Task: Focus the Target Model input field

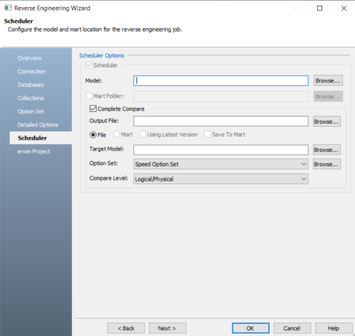Action: pos(221,150)
